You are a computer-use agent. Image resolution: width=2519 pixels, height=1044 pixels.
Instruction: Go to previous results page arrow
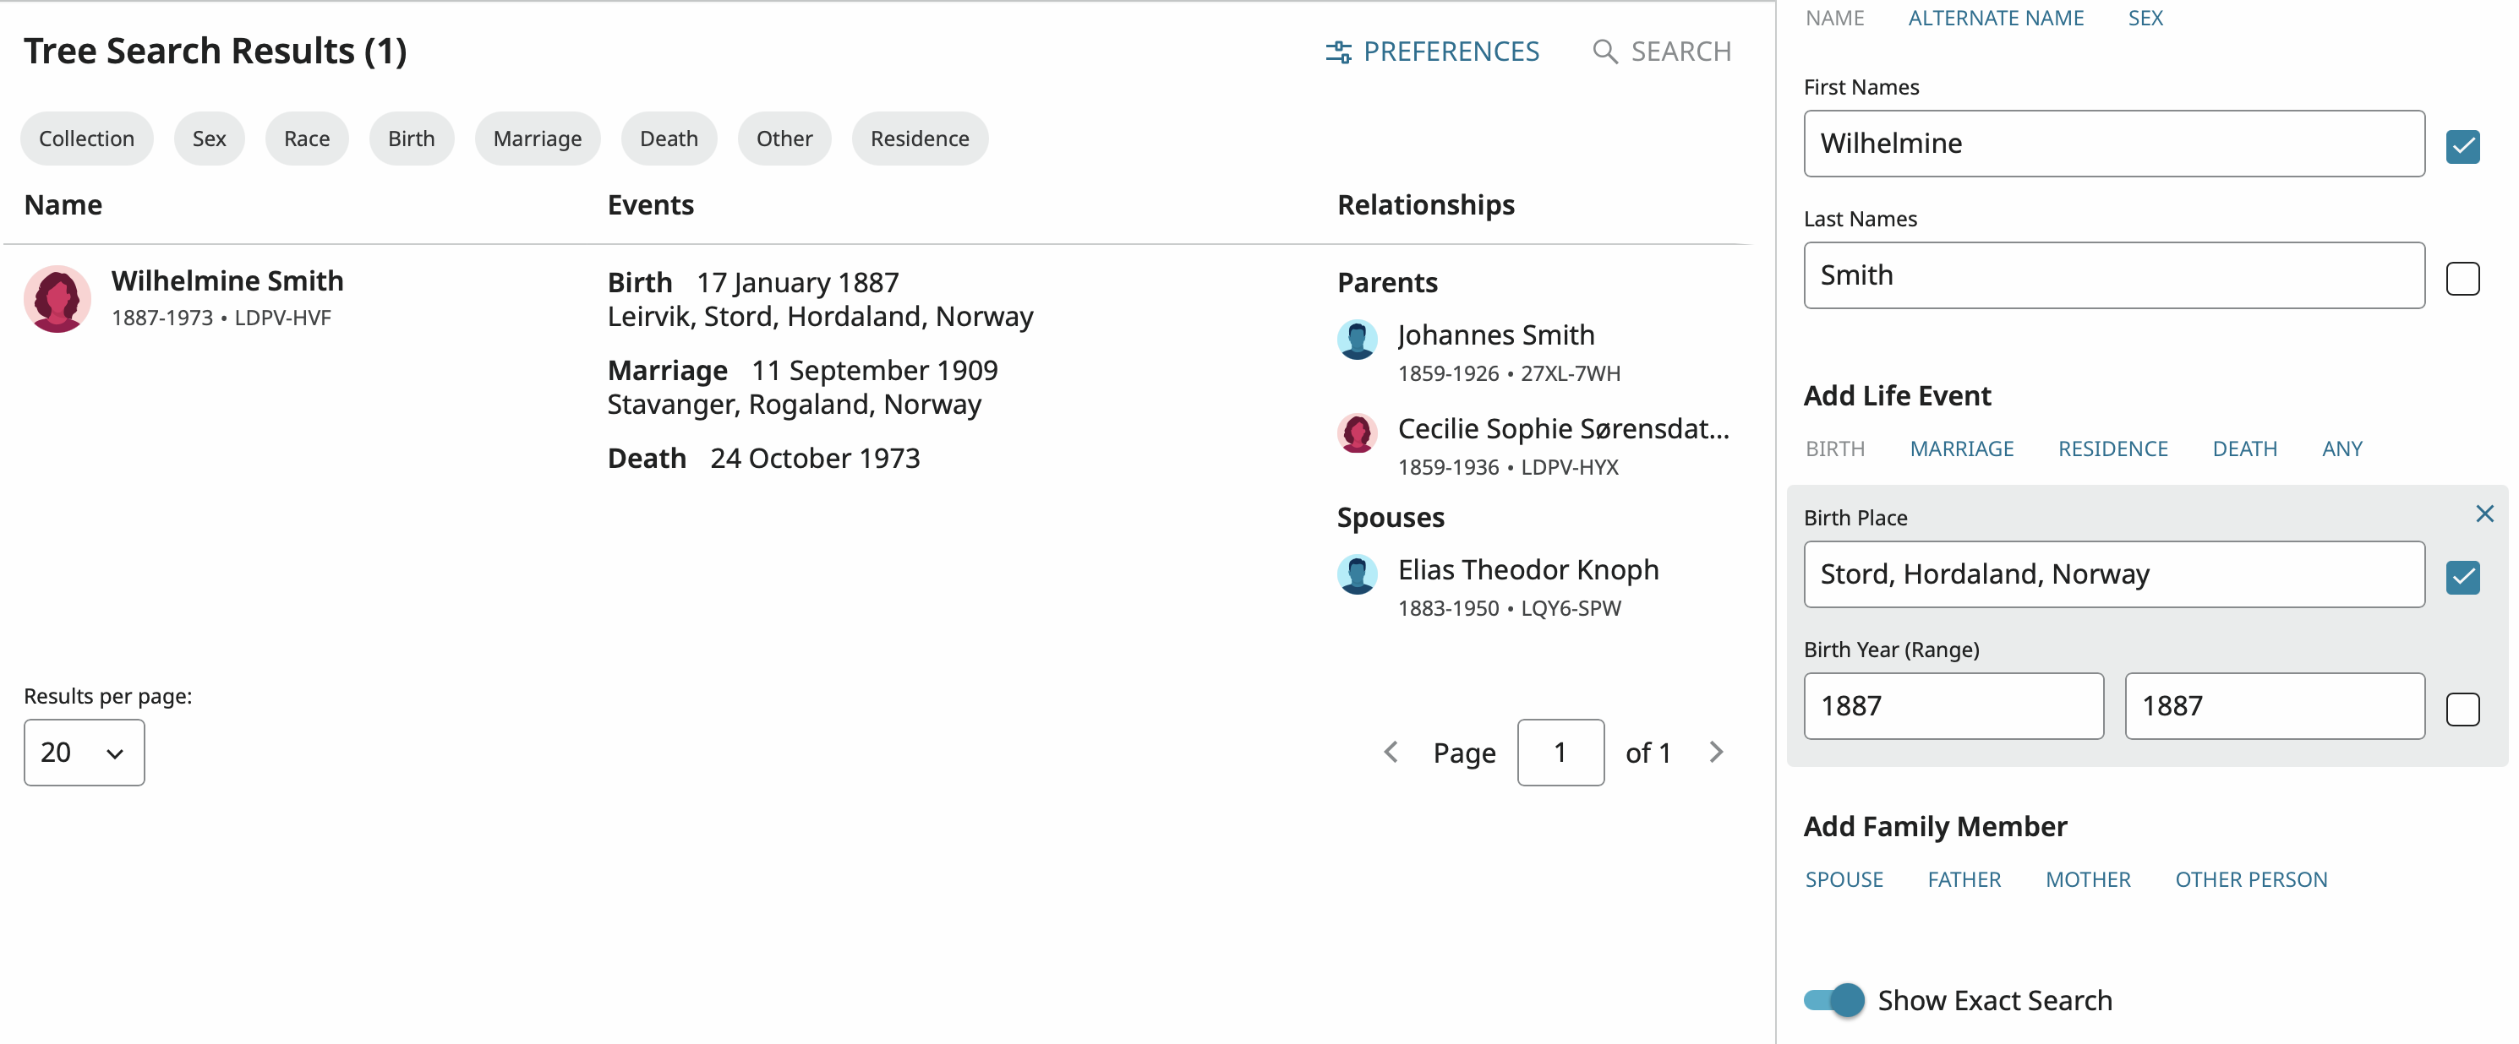(1391, 752)
